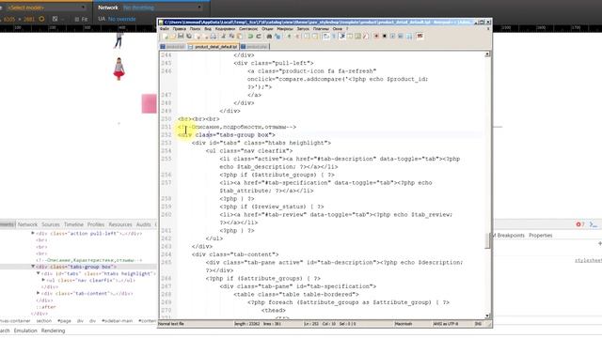Viewport: 602px width, 338px height.
Task: Click the green Undo arrow in Notepad++
Action: coord(250,36)
